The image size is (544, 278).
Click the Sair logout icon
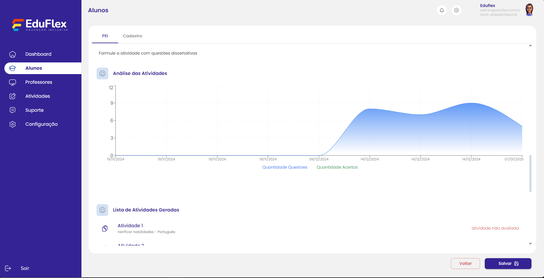tap(8, 268)
